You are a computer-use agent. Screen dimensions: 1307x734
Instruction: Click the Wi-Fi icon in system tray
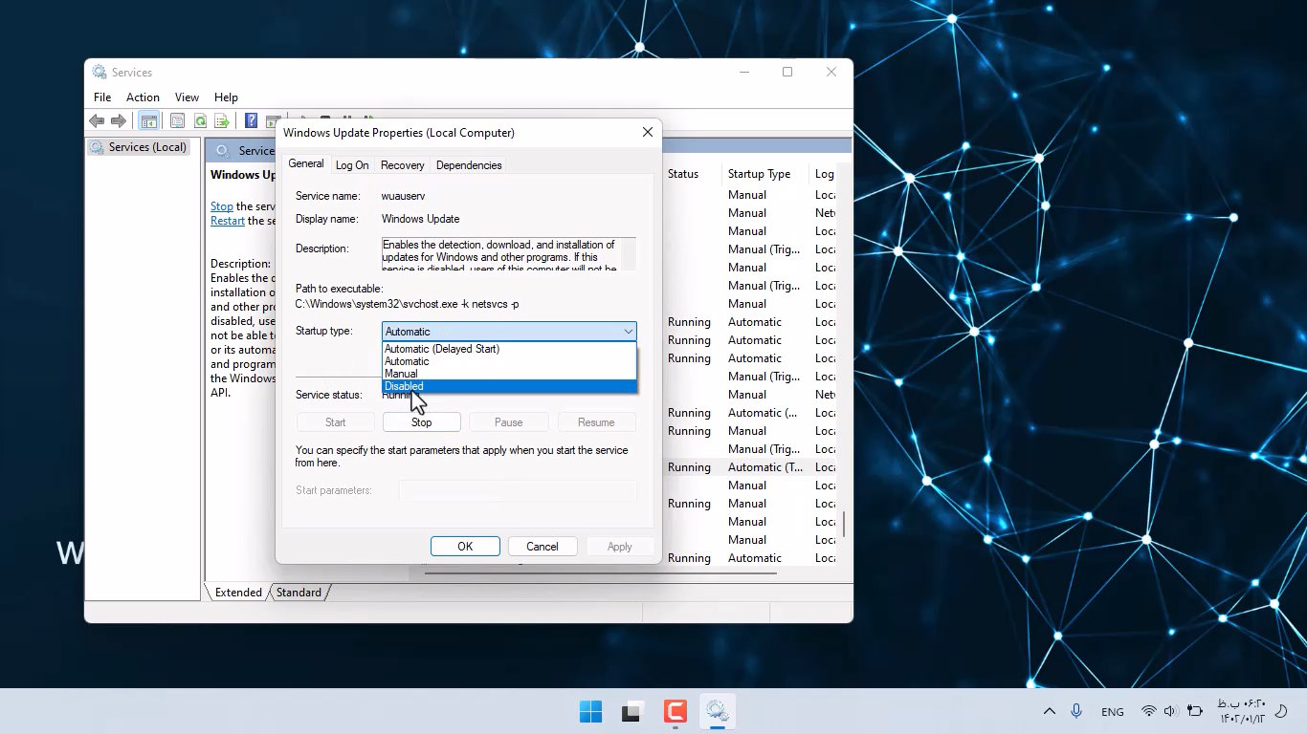[1148, 712]
